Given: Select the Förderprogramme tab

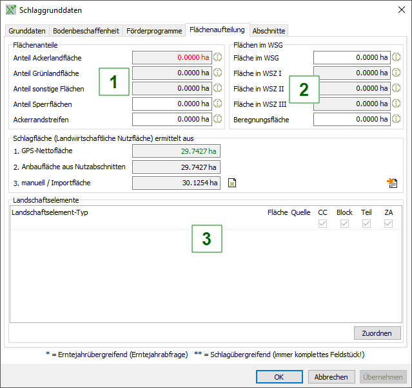Looking at the screenshot, I should click(153, 31).
